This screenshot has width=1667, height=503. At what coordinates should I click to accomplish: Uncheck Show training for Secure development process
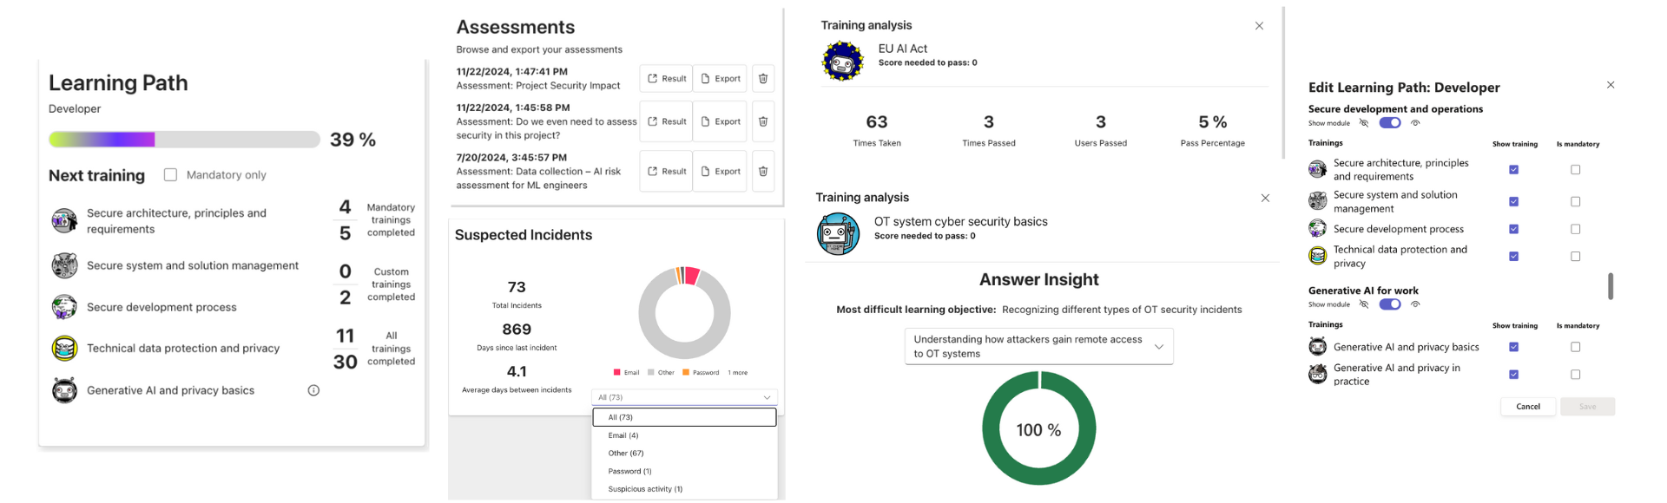[1513, 230]
